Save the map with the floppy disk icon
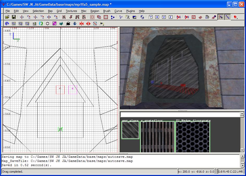Image resolution: width=246 pixels, height=176 pixels. point(14,17)
